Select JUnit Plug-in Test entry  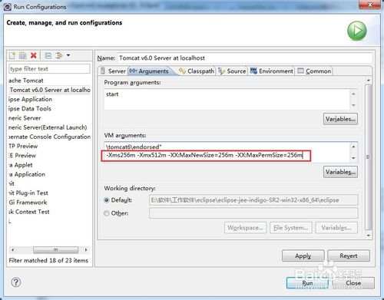coord(28,193)
